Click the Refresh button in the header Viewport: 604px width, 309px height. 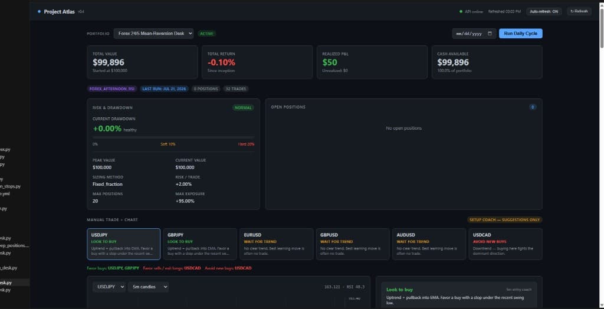pyautogui.click(x=579, y=12)
